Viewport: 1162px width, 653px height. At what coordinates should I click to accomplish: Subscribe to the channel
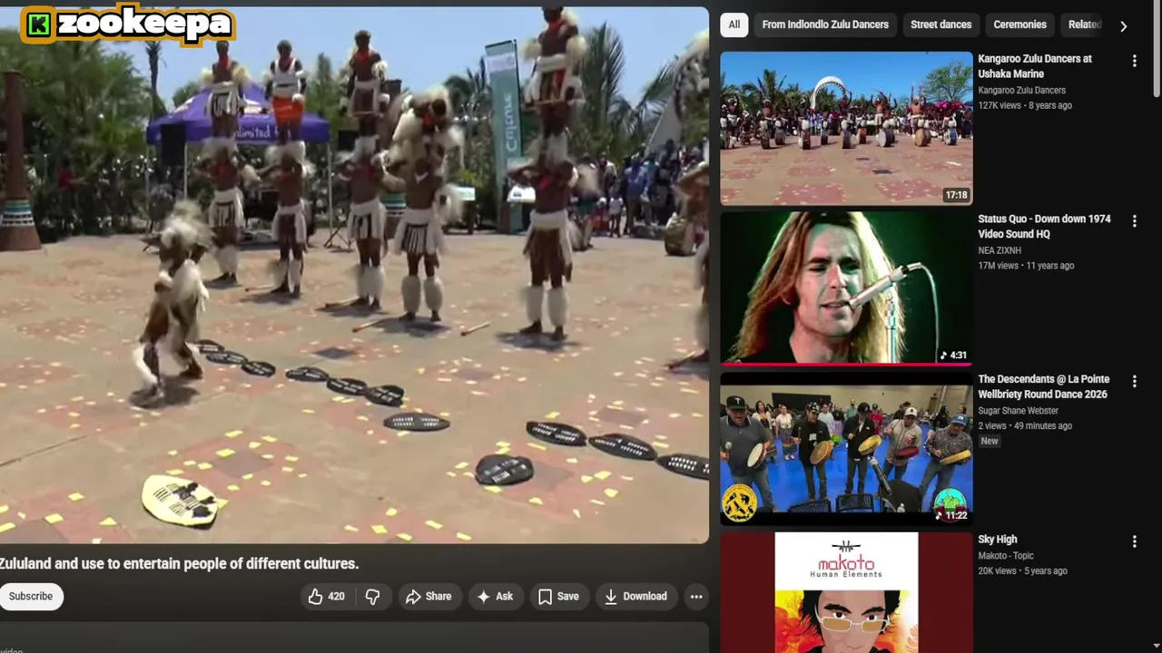click(31, 596)
